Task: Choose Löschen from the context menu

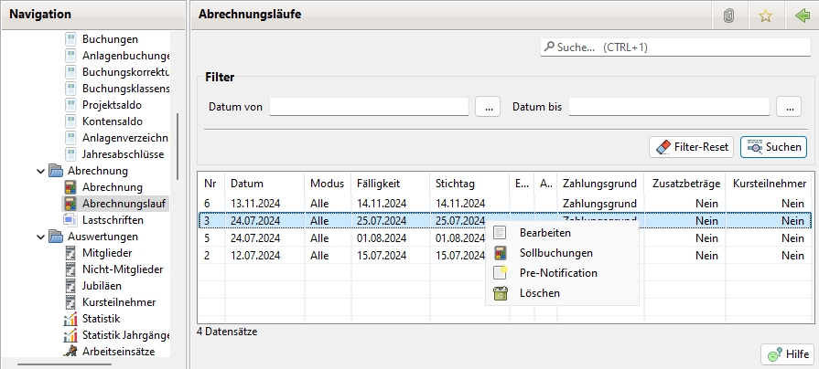Action: click(x=539, y=293)
